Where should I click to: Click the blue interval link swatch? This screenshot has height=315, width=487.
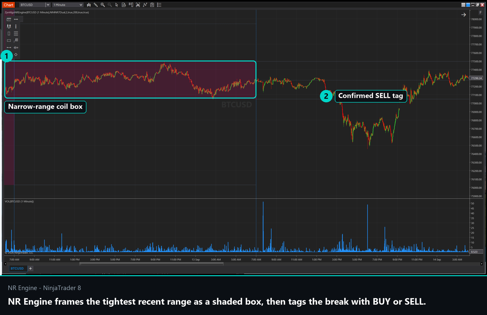point(468,5)
